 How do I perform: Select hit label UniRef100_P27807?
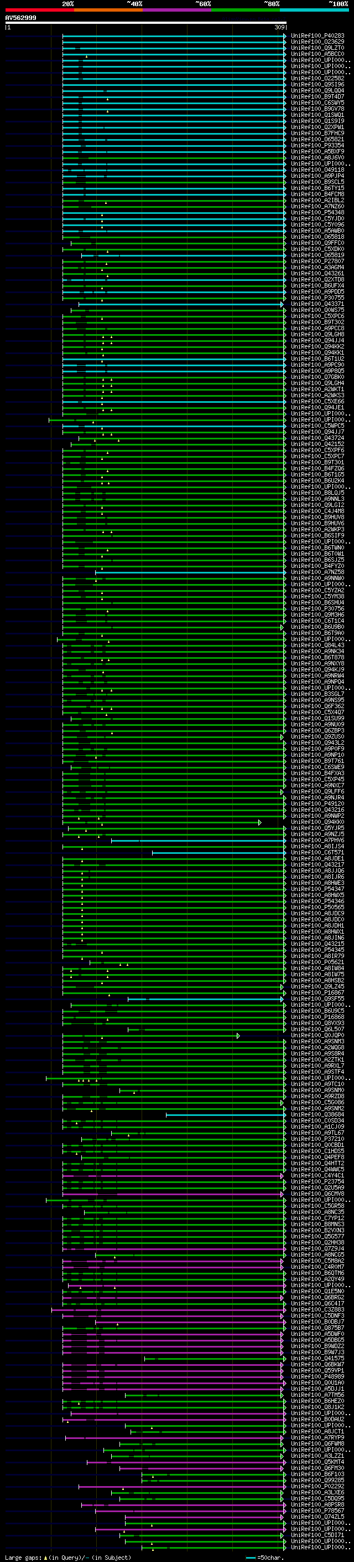317,262
